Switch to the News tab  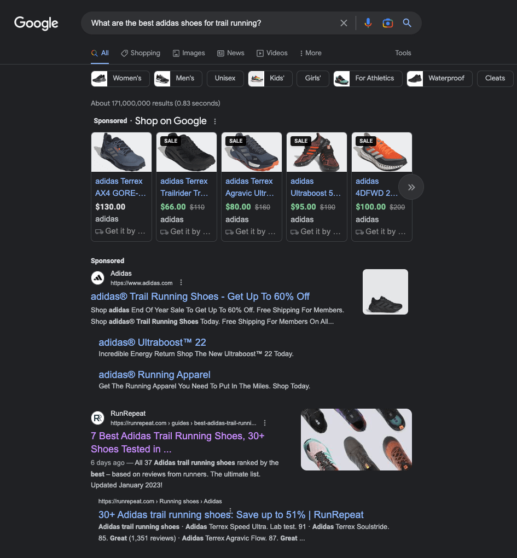click(231, 53)
